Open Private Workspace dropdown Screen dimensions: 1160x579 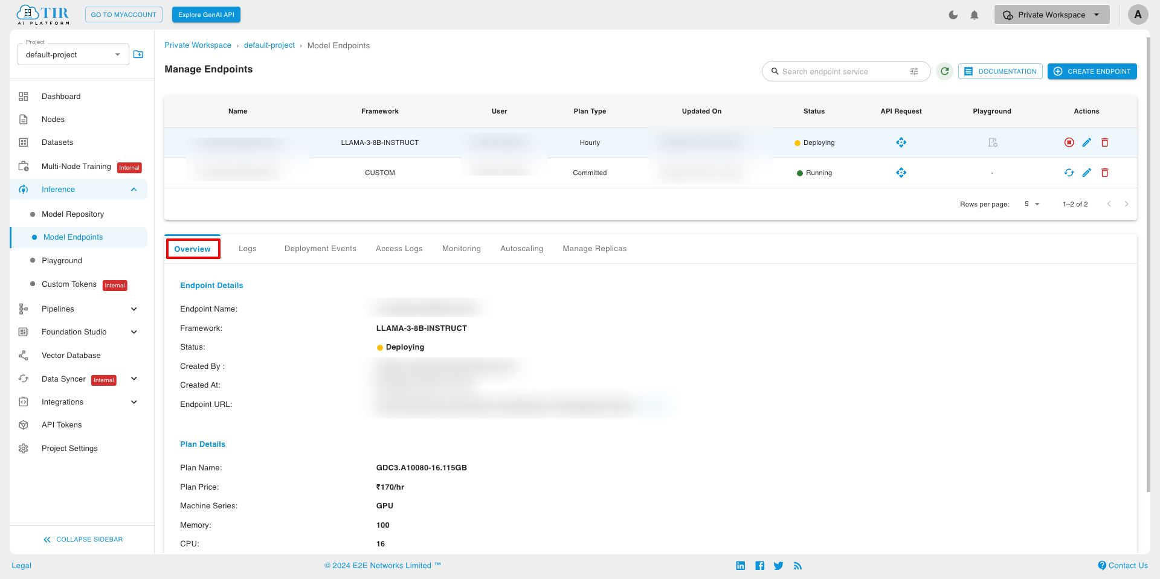pos(1052,15)
